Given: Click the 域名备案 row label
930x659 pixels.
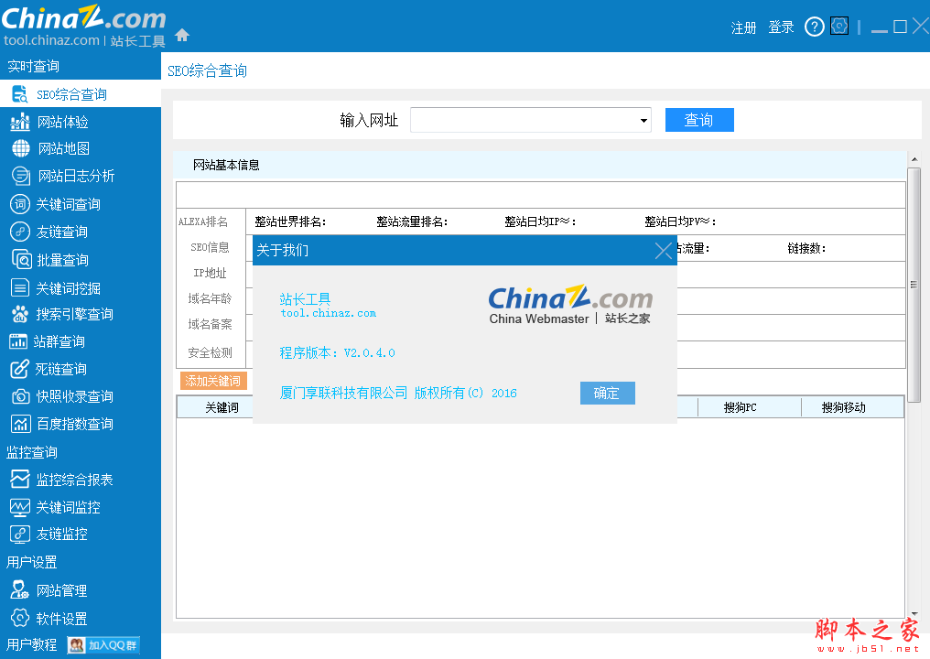Looking at the screenshot, I should [210, 324].
